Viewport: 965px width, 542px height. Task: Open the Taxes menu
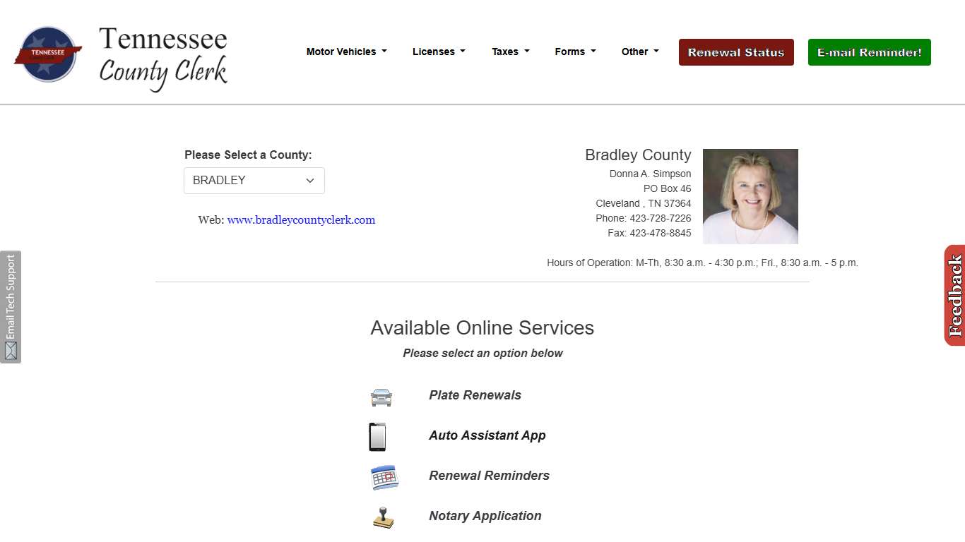tap(510, 52)
